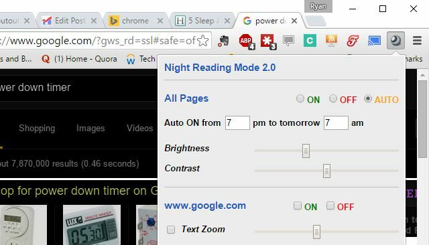Bookmark this page with the star icon
429x245 pixels.
coord(203,41)
